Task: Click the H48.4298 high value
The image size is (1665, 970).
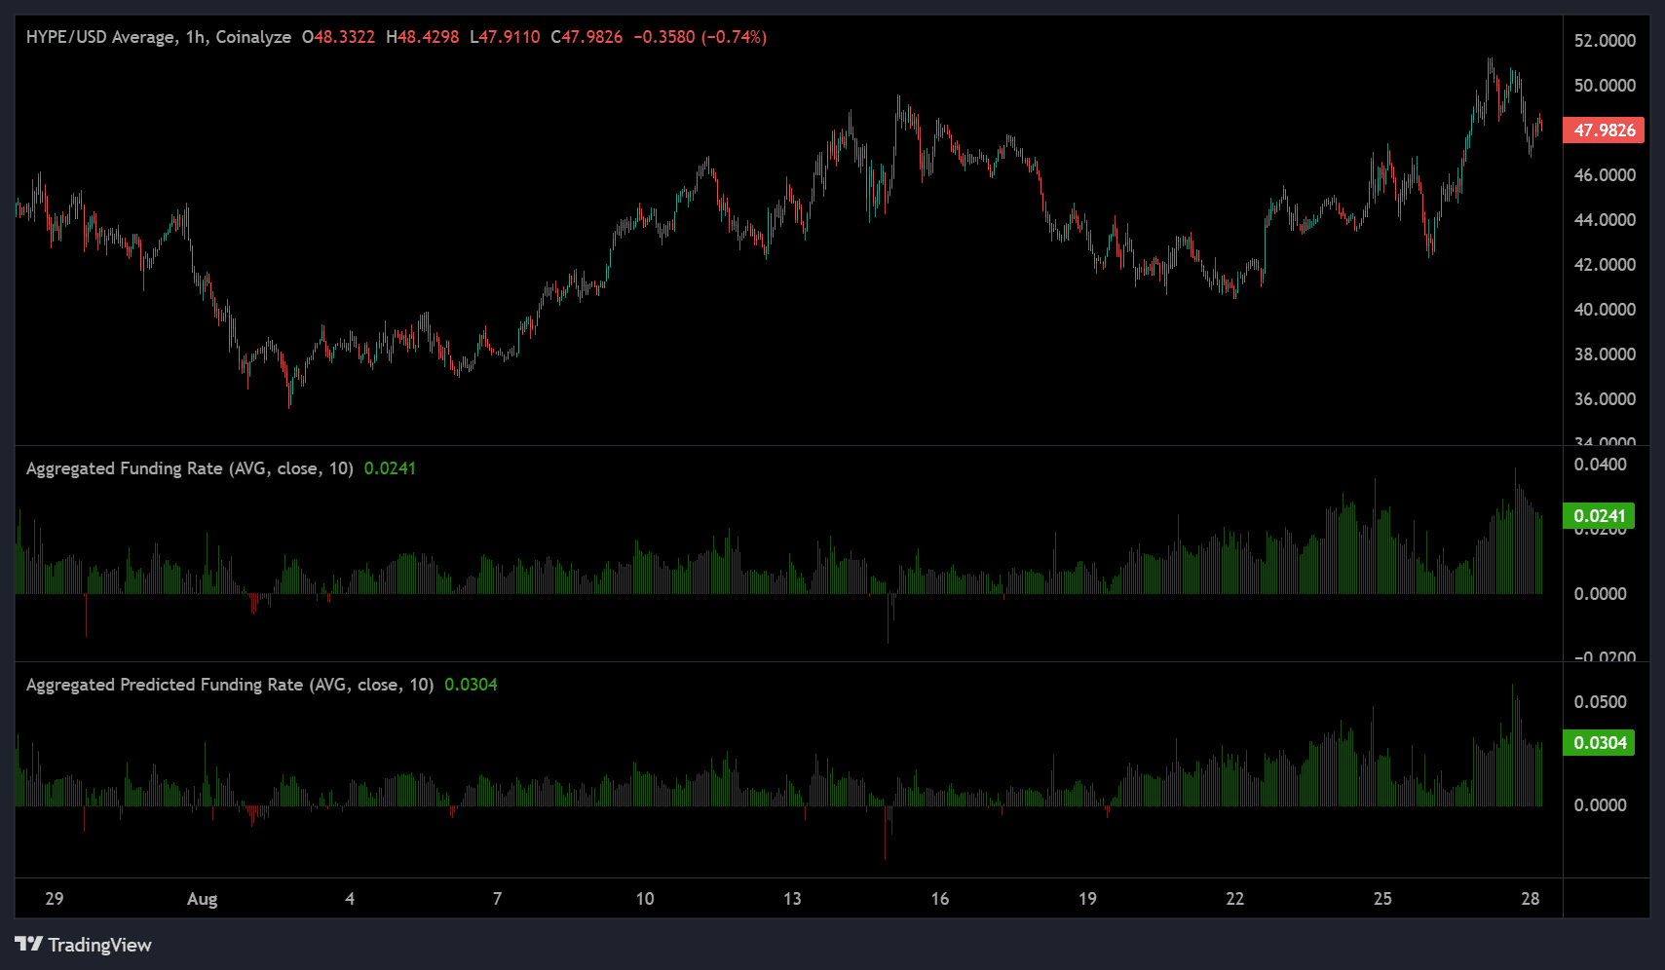Action: (422, 37)
